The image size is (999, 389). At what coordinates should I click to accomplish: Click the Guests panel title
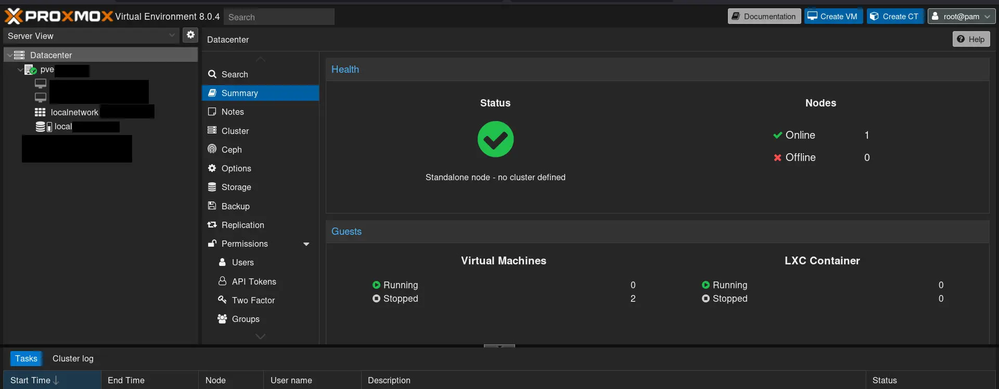[x=347, y=231]
